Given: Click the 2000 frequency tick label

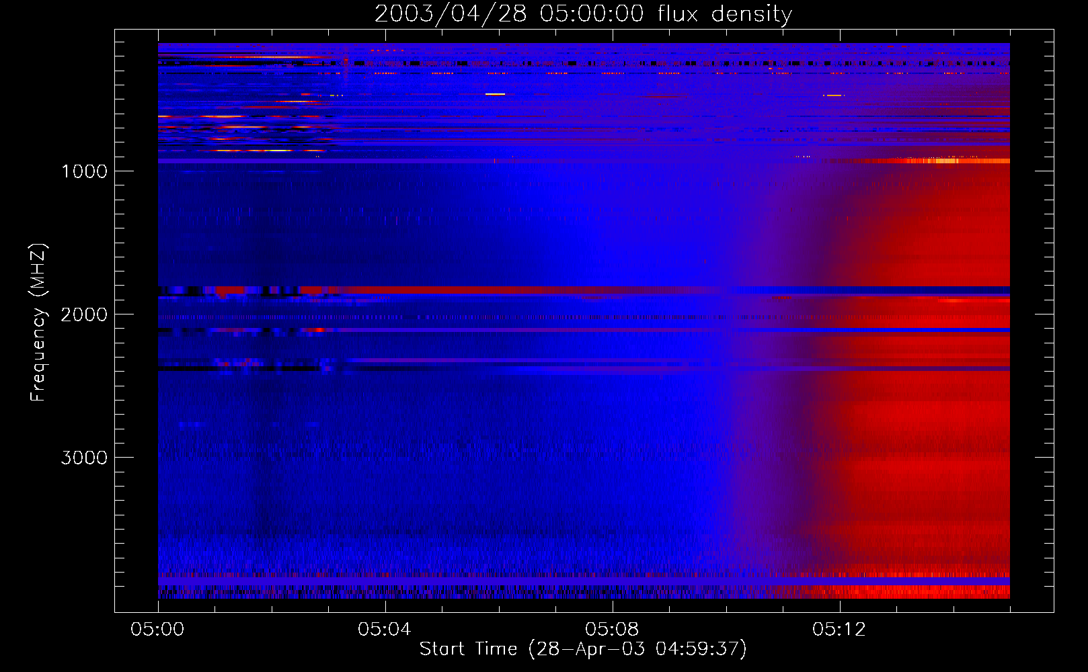Looking at the screenshot, I should 84,314.
